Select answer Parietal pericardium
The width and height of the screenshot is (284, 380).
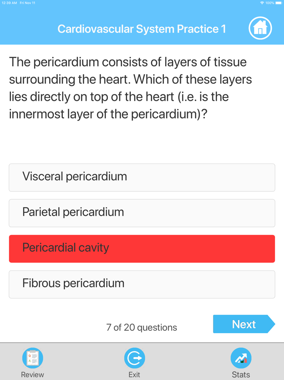pos(142,213)
